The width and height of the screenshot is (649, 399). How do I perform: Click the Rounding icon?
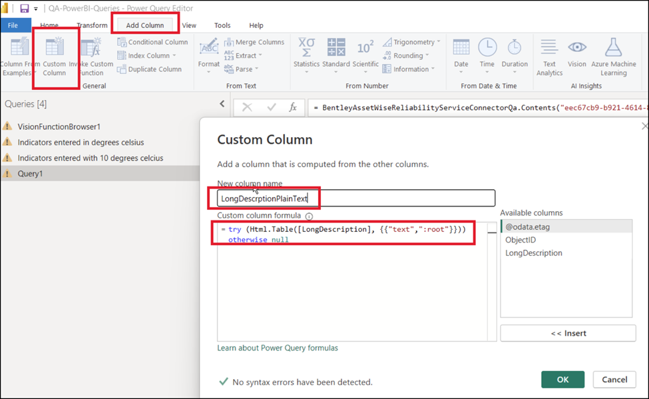point(387,55)
